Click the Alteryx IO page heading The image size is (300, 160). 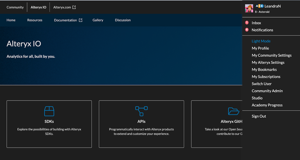point(24,43)
